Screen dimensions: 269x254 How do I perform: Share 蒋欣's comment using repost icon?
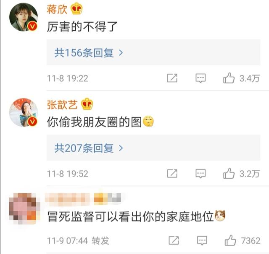pos(172,78)
